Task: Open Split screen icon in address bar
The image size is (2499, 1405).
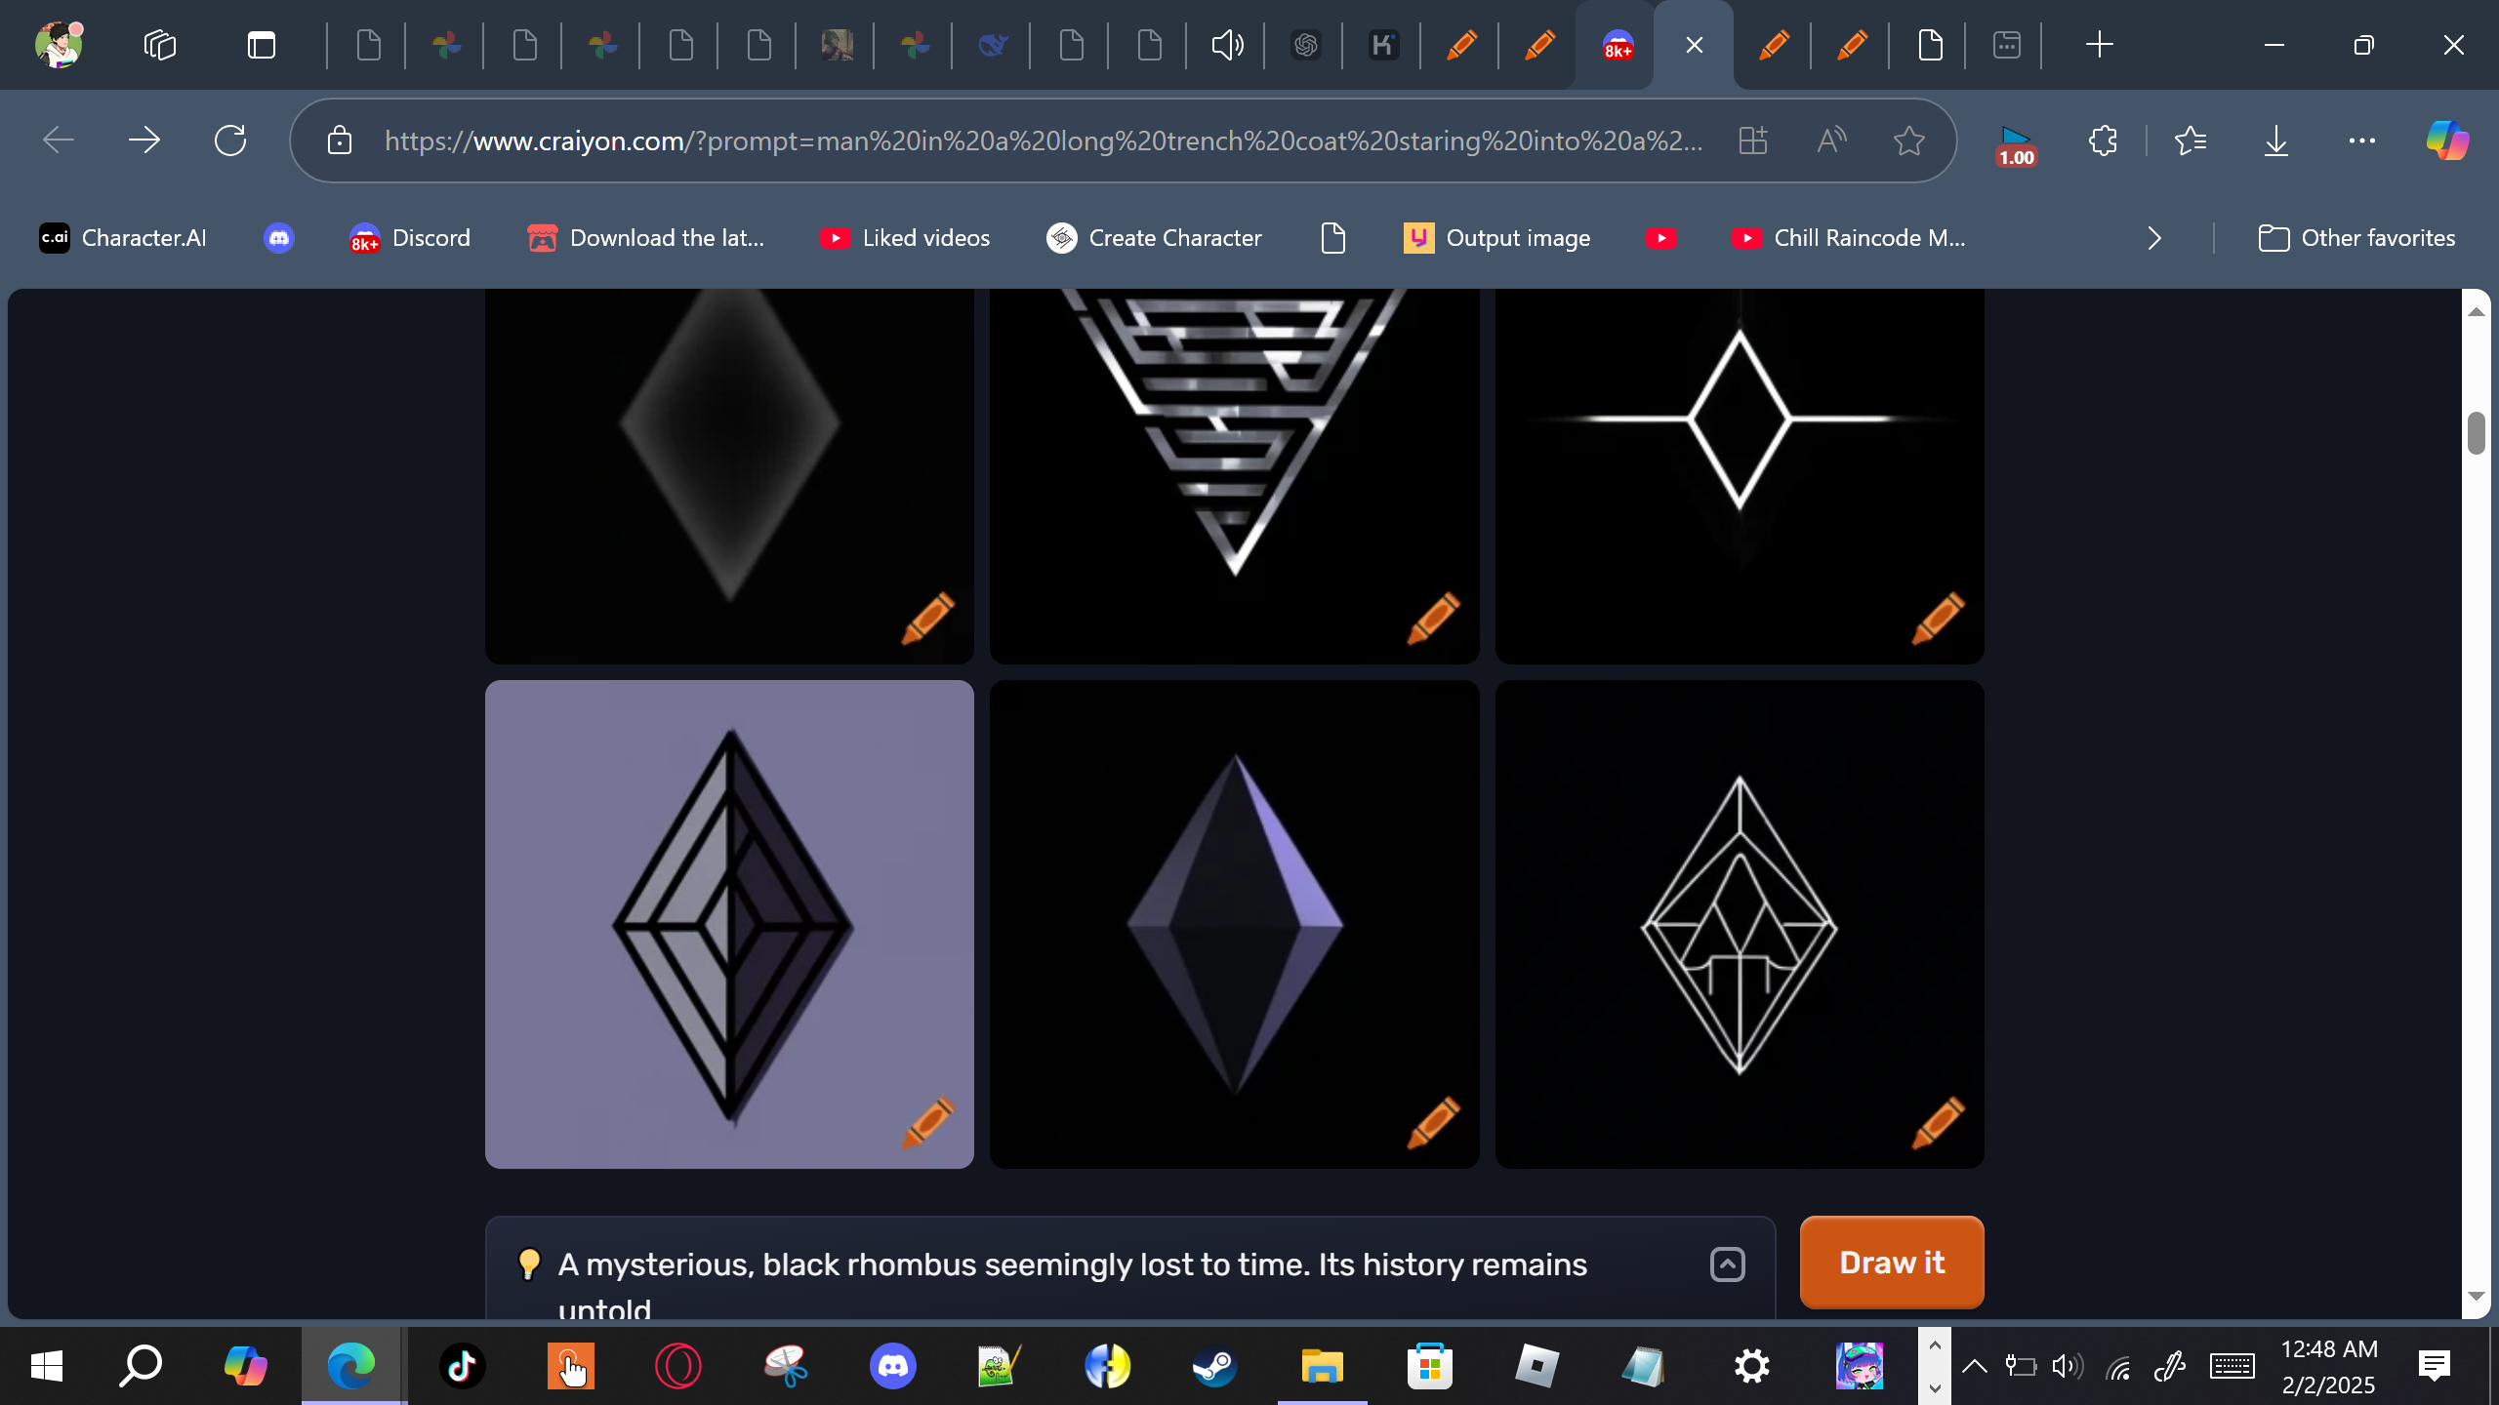Action: (1753, 141)
